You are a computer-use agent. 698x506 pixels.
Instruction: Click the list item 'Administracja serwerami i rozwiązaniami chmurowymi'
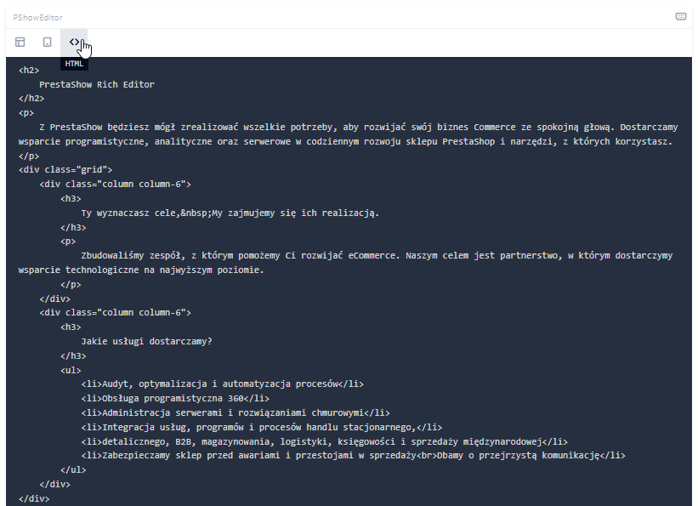click(x=236, y=413)
